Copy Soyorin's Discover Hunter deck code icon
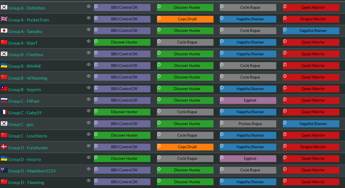 click(159, 88)
